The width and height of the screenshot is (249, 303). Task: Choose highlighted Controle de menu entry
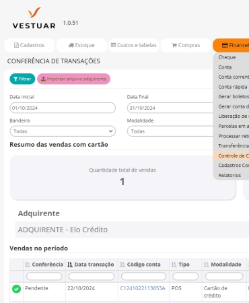coord(231,156)
